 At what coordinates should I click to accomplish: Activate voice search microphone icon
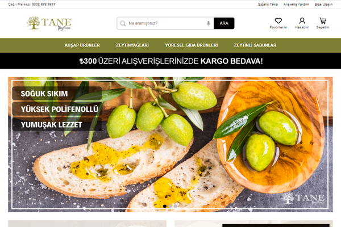(209, 23)
